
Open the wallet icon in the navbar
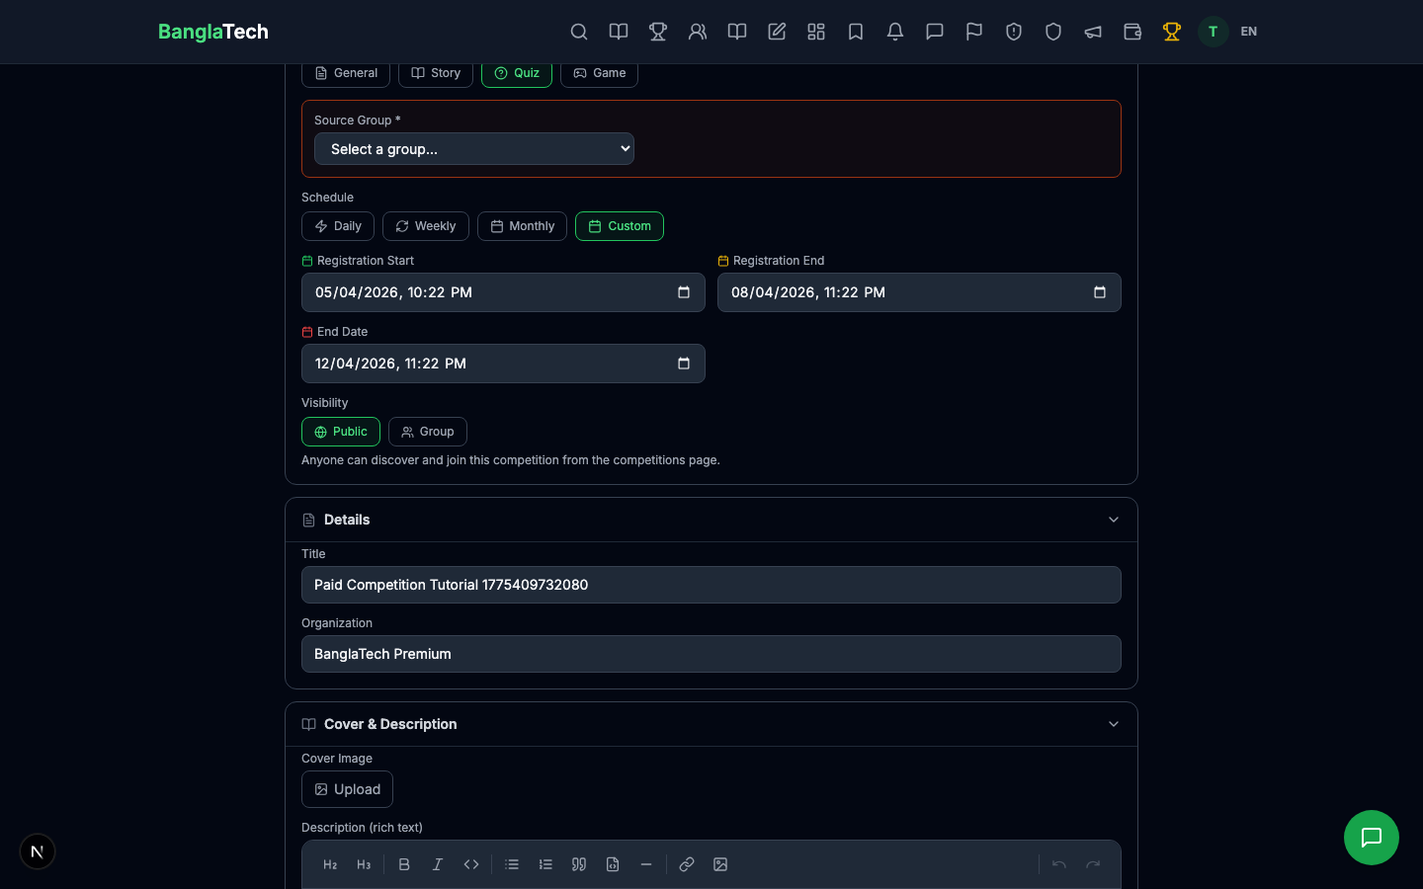(1132, 32)
